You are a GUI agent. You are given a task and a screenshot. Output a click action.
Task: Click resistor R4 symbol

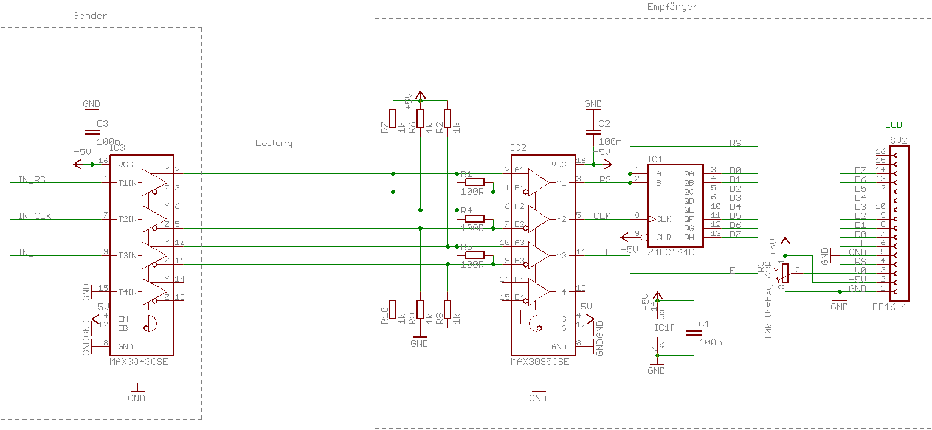click(x=475, y=218)
